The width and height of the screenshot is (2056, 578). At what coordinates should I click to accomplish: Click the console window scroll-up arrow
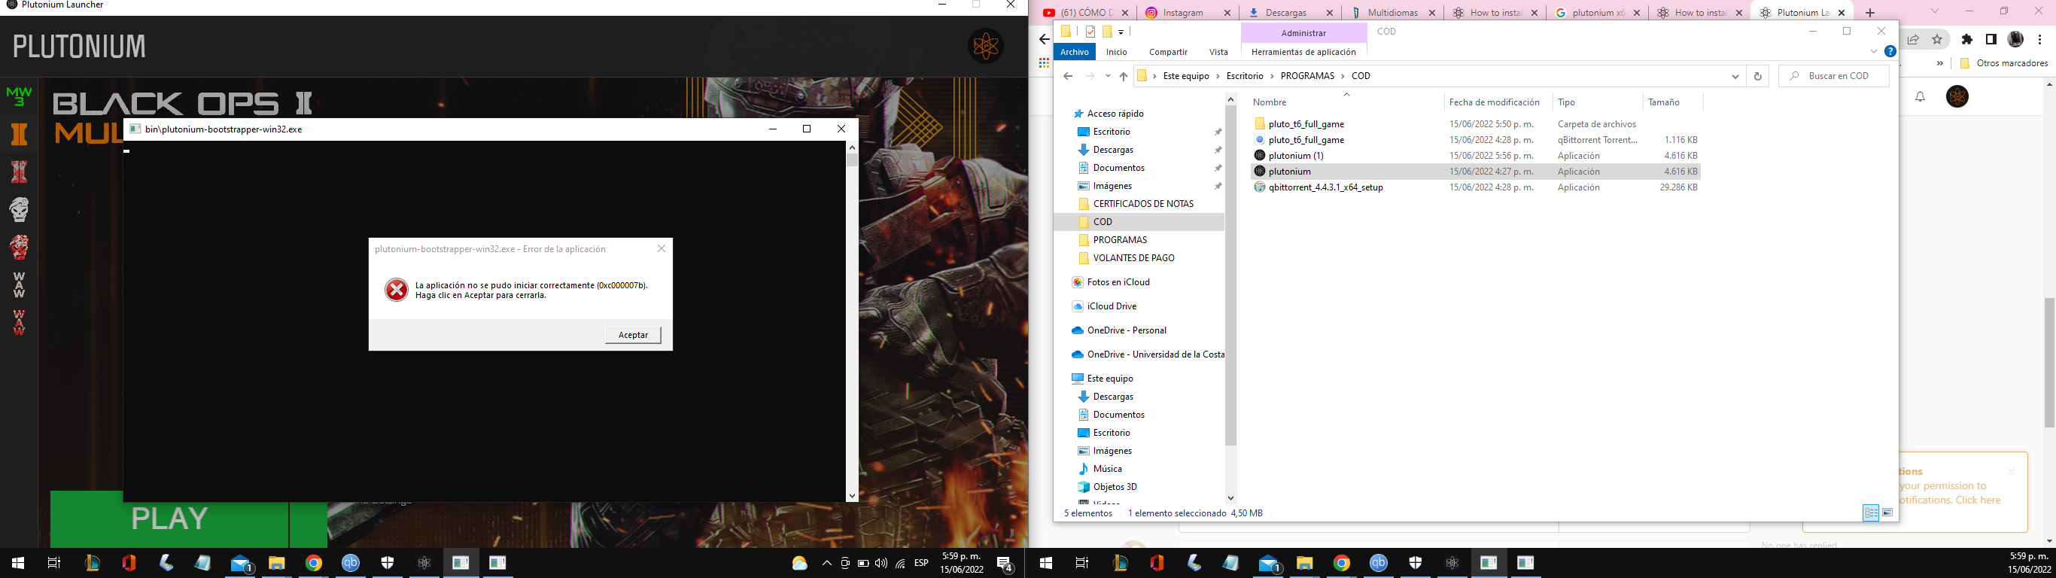point(852,147)
